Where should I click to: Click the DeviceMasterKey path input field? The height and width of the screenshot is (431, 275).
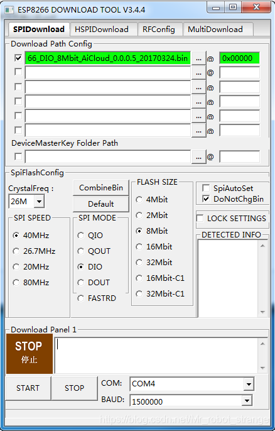[107, 156]
